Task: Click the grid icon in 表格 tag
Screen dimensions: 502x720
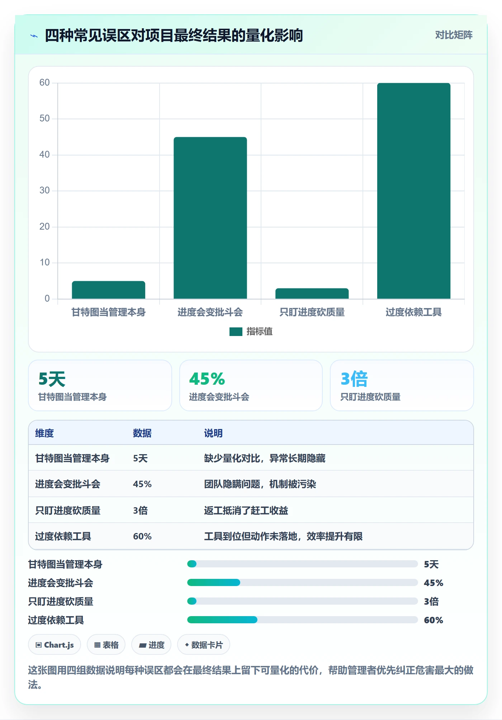Action: [97, 645]
